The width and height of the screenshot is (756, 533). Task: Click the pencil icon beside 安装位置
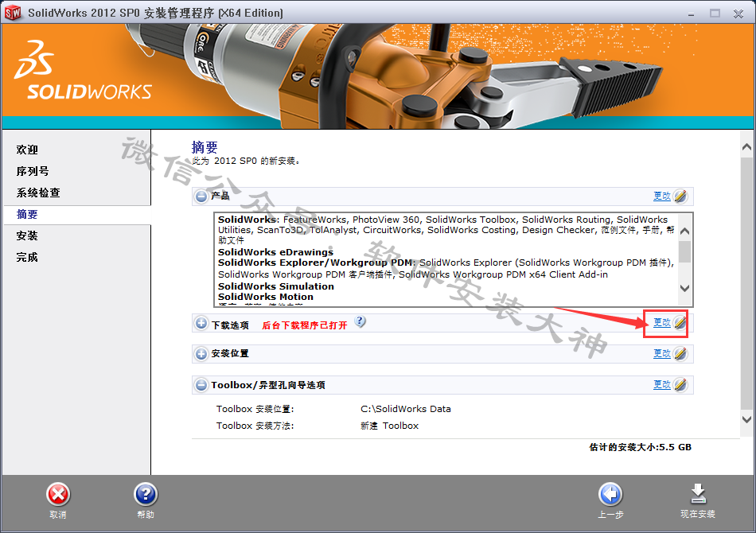[680, 354]
